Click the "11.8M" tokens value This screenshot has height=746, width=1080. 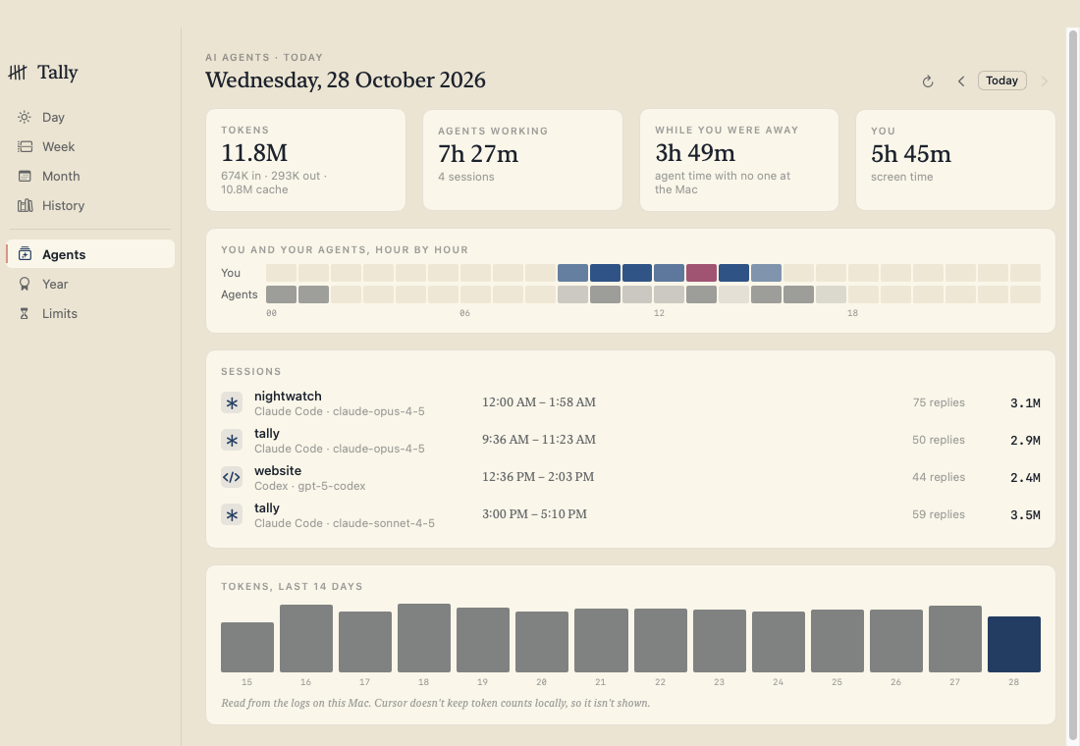coord(254,153)
